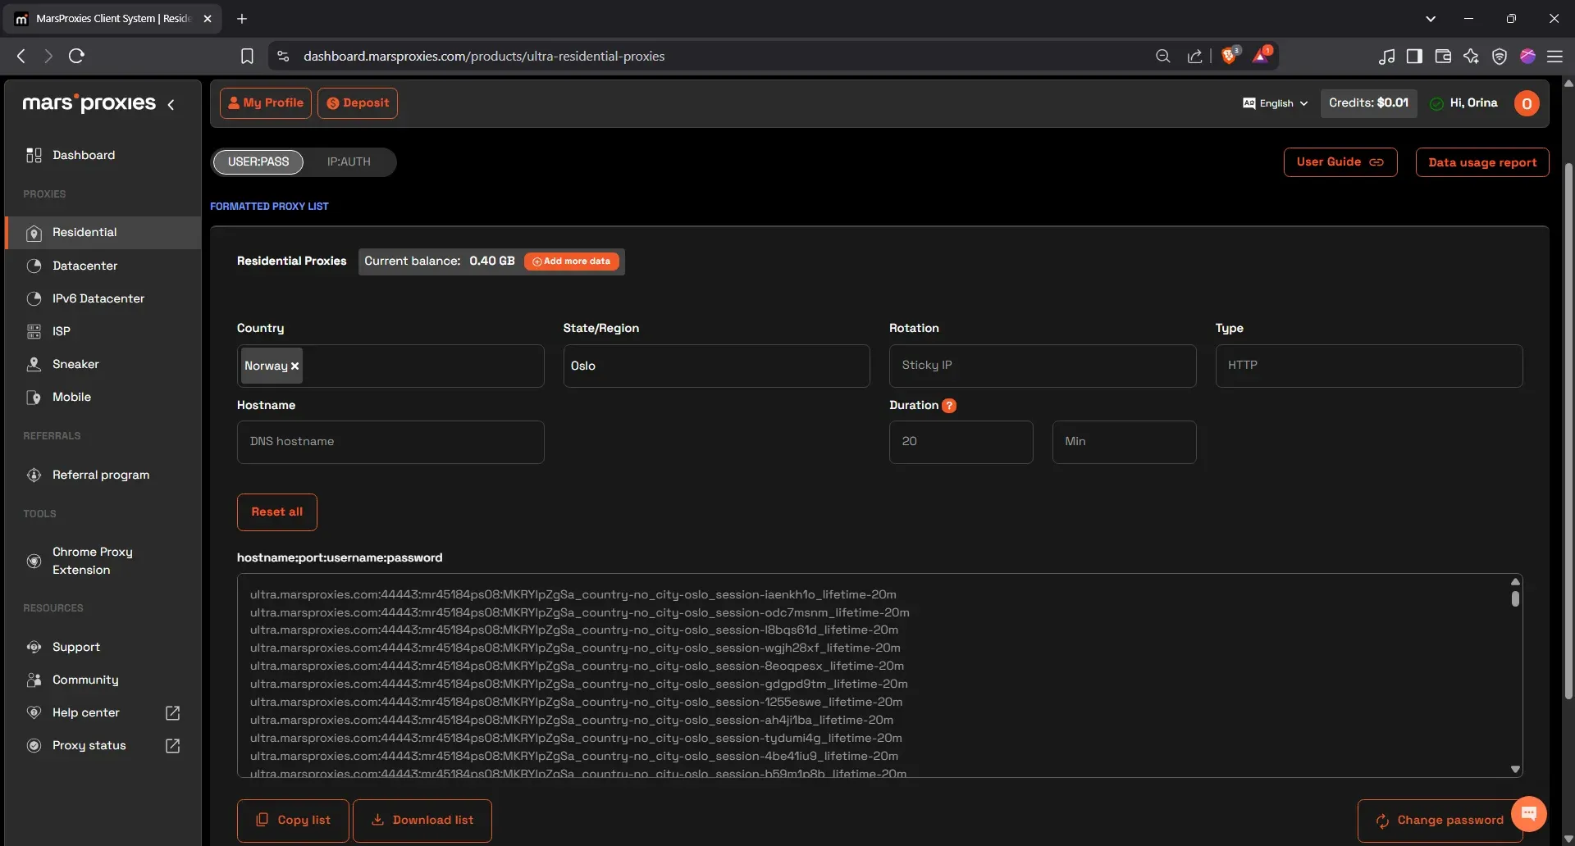Click Change password button
The image size is (1575, 846).
click(x=1440, y=821)
